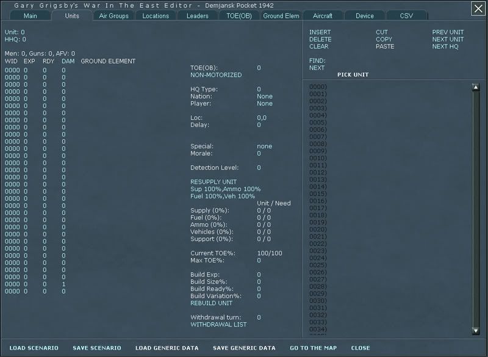Image resolution: width=488 pixels, height=357 pixels.
Task: Toggle the NON-MOTORIZED setting
Action: click(x=216, y=75)
